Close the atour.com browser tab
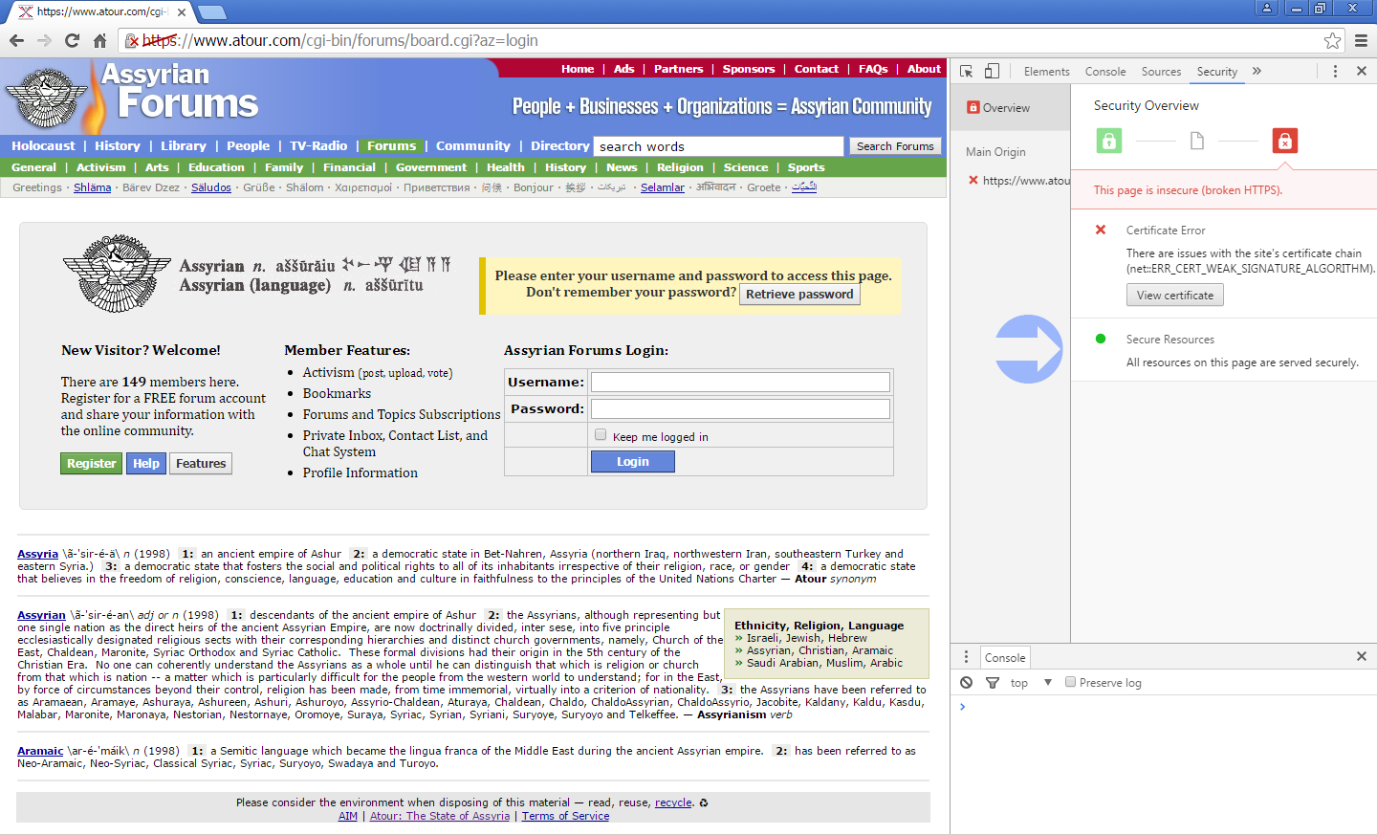The width and height of the screenshot is (1377, 835). tap(182, 12)
